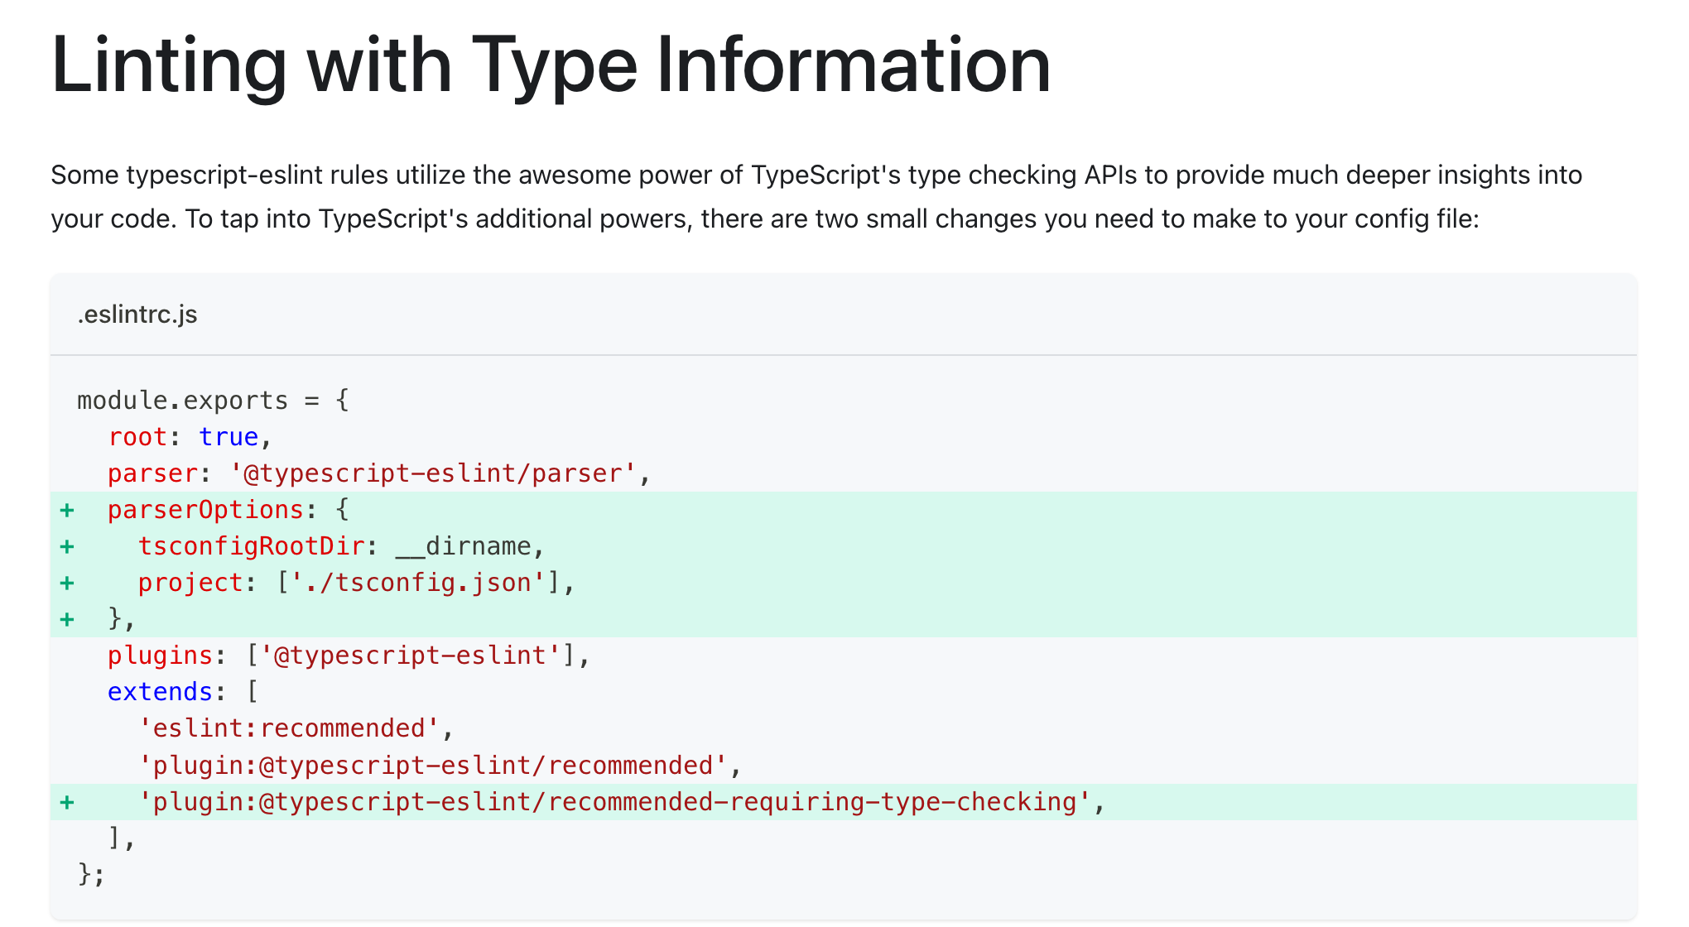Click the .eslintrc.js code block title
Image resolution: width=1689 pixels, height=927 pixels.
pos(137,315)
